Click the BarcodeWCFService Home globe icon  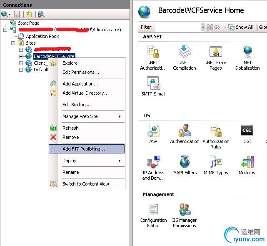click(x=144, y=12)
